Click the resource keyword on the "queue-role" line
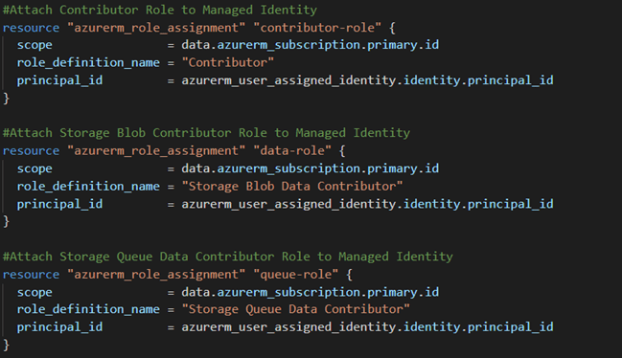 [x=31, y=275]
